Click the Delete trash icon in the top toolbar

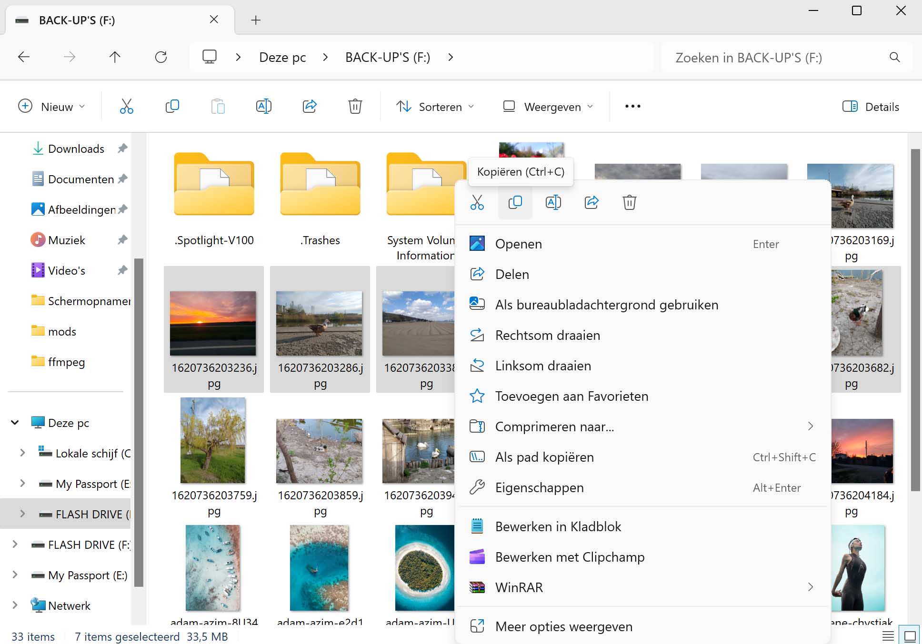coord(355,106)
